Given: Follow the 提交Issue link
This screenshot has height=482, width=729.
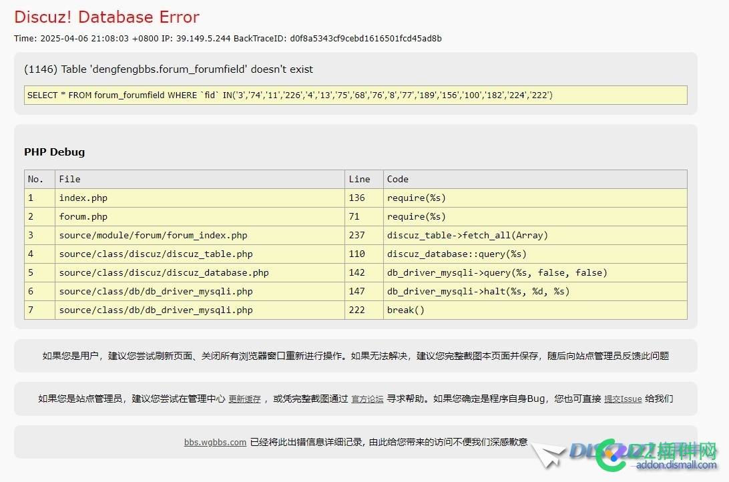Looking at the screenshot, I should pos(623,399).
